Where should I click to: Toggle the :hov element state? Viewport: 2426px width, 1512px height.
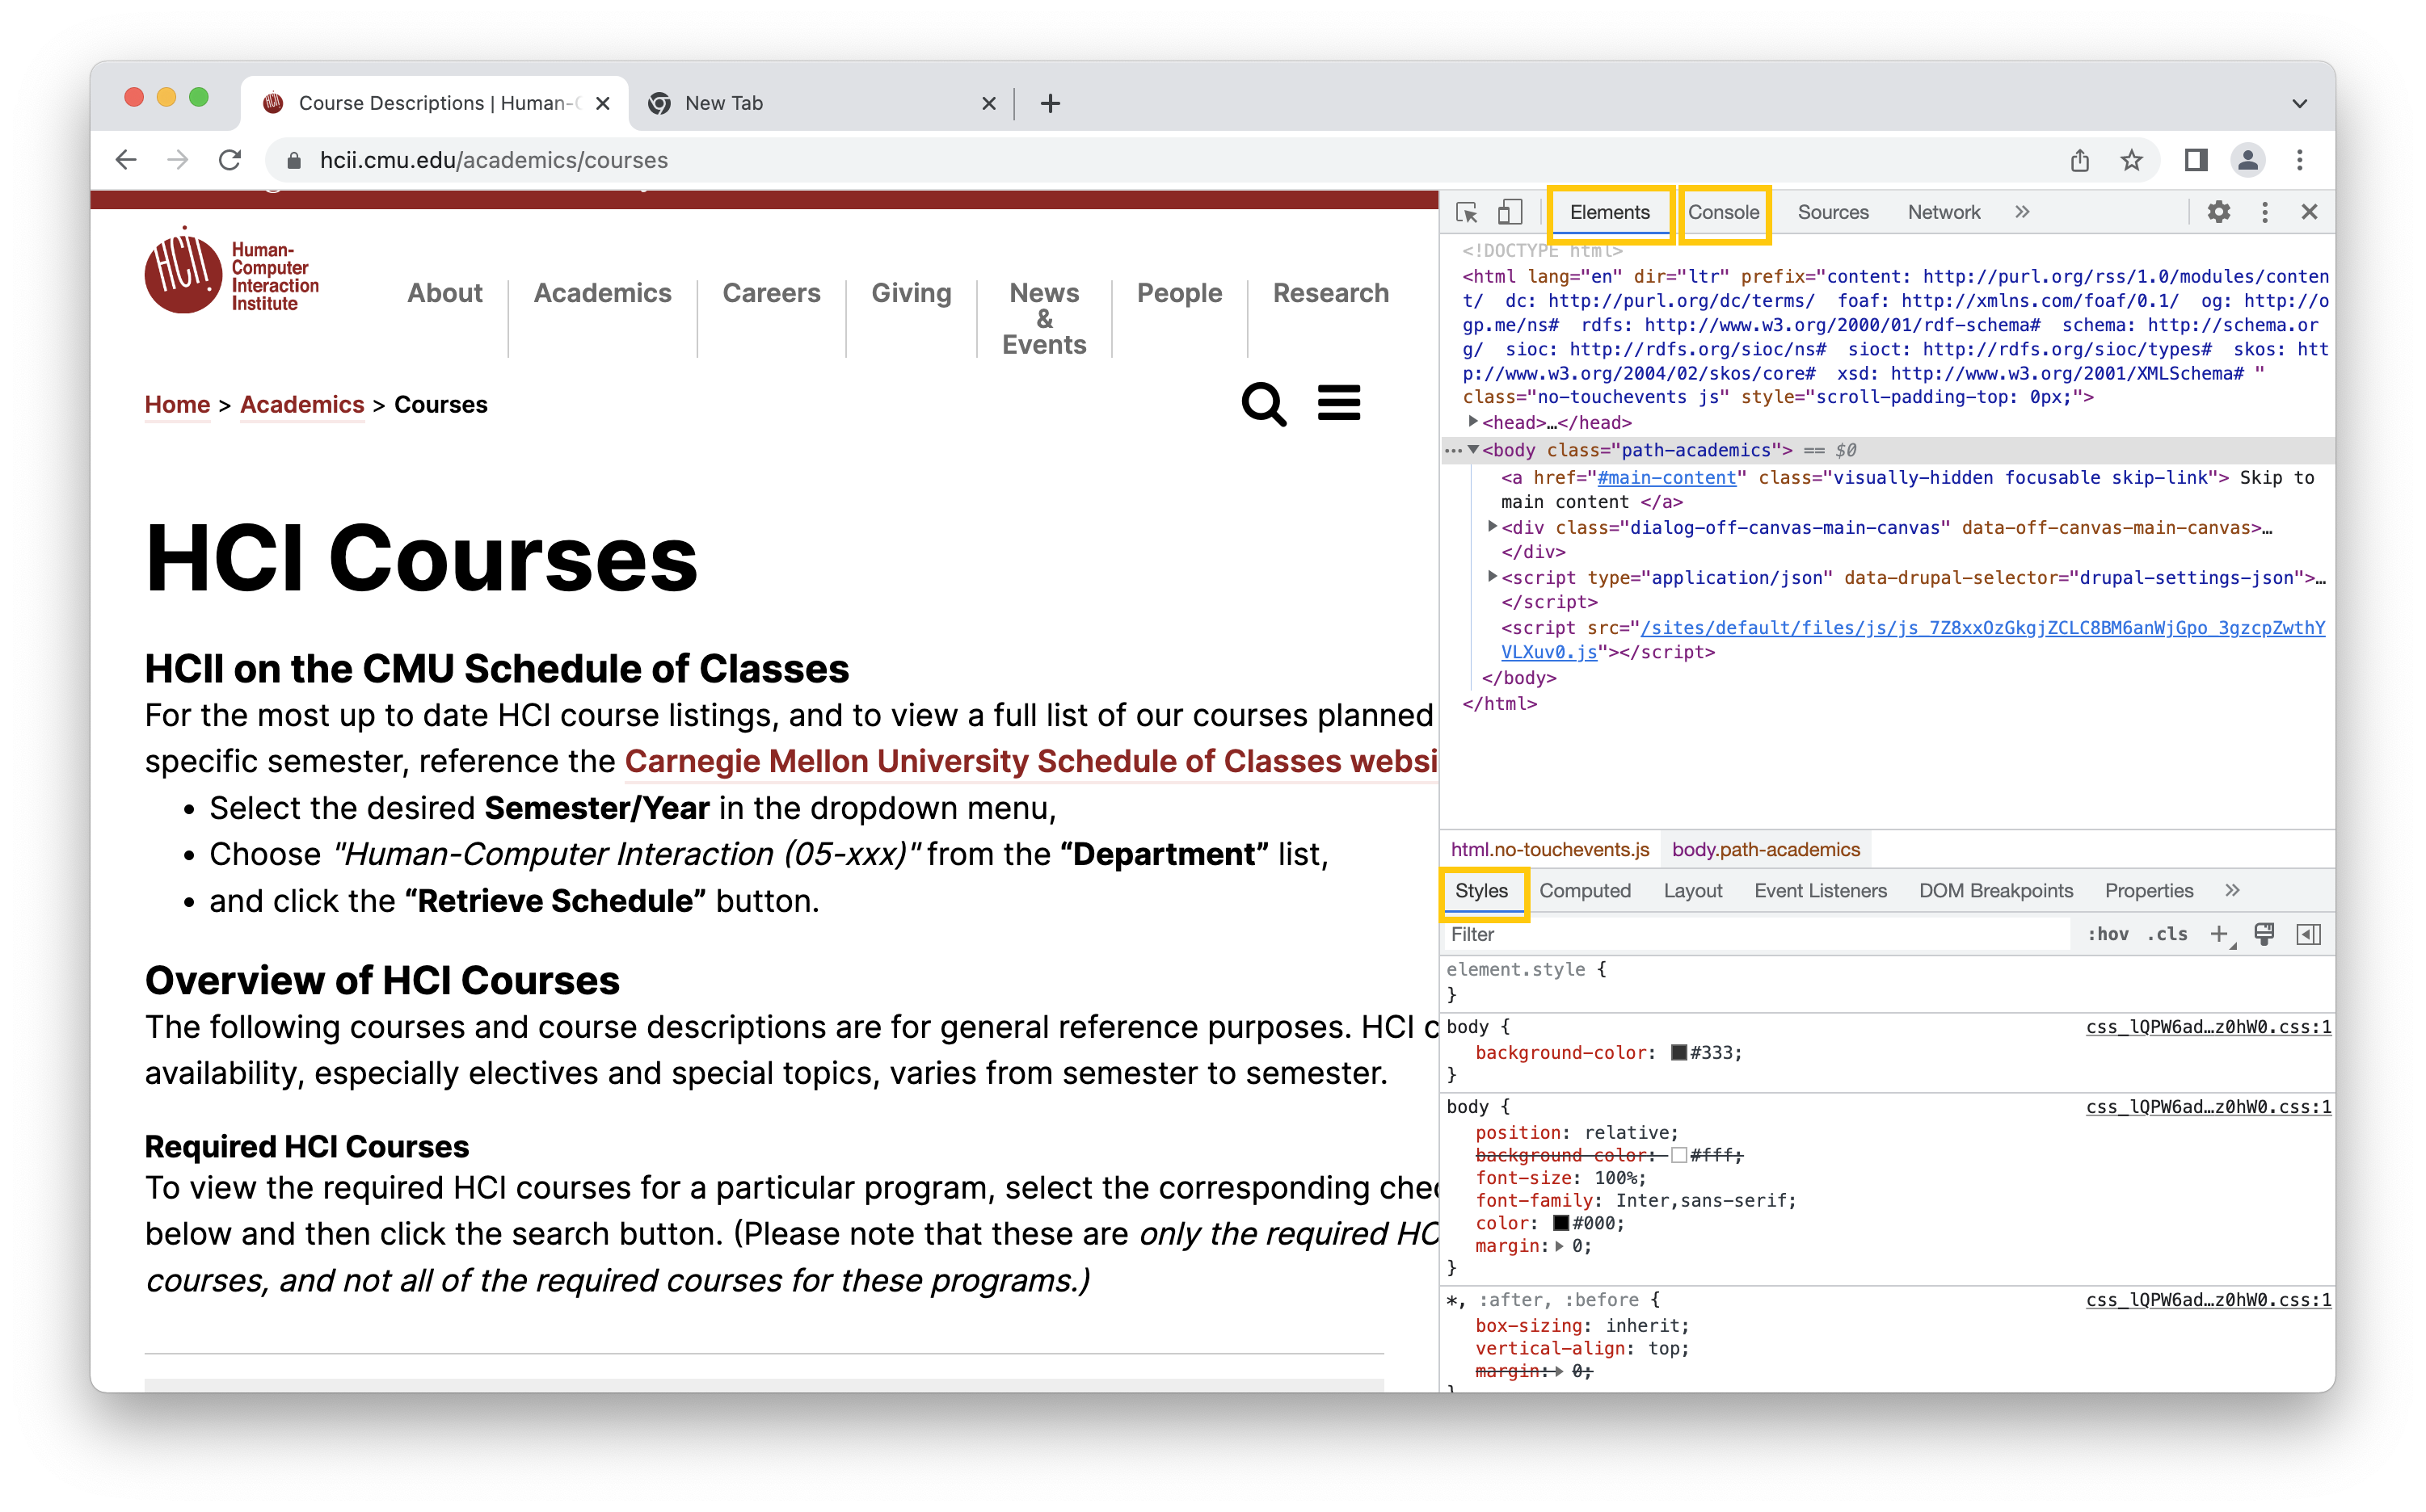[x=2107, y=934]
